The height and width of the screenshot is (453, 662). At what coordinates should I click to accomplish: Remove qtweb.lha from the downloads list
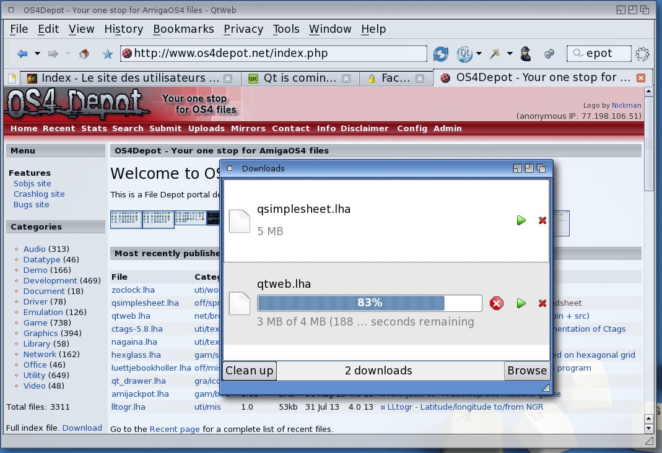click(x=542, y=303)
